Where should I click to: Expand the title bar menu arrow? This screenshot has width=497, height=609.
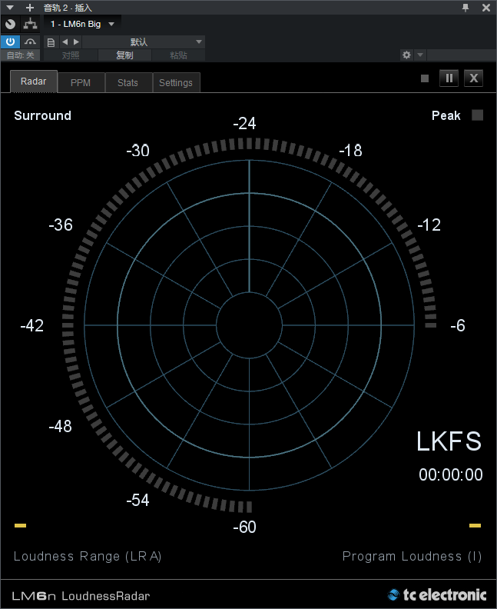tap(11, 8)
